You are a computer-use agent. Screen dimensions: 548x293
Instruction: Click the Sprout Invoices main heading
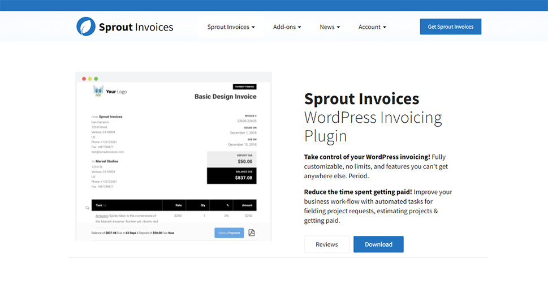(362, 98)
